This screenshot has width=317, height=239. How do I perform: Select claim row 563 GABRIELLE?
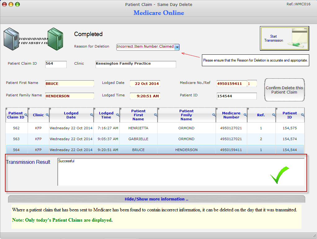coord(155,139)
